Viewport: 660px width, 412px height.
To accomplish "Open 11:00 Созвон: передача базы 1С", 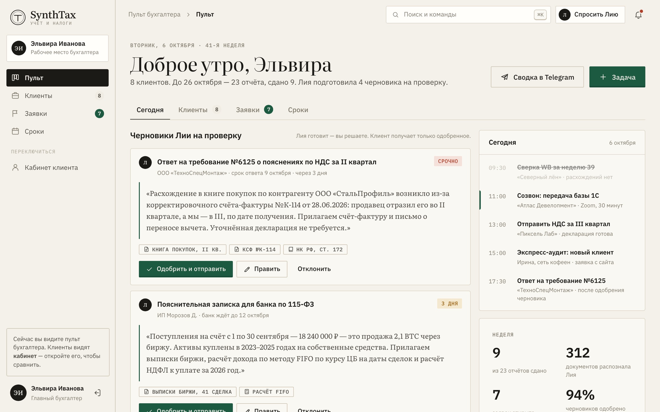I will pos(562,200).
